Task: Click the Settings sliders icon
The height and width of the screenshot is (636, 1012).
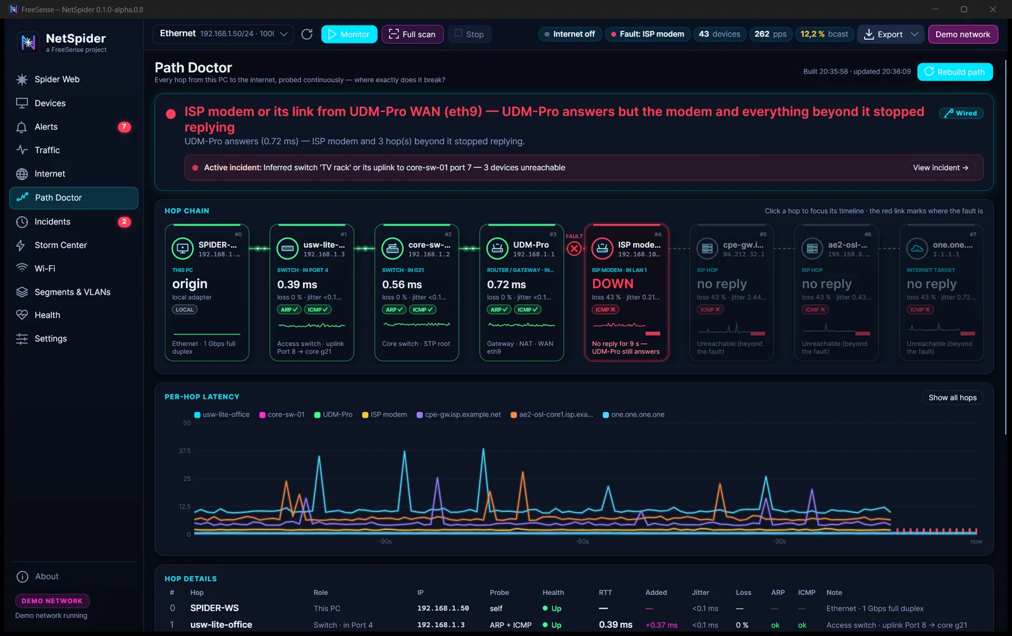Action: pyautogui.click(x=22, y=339)
